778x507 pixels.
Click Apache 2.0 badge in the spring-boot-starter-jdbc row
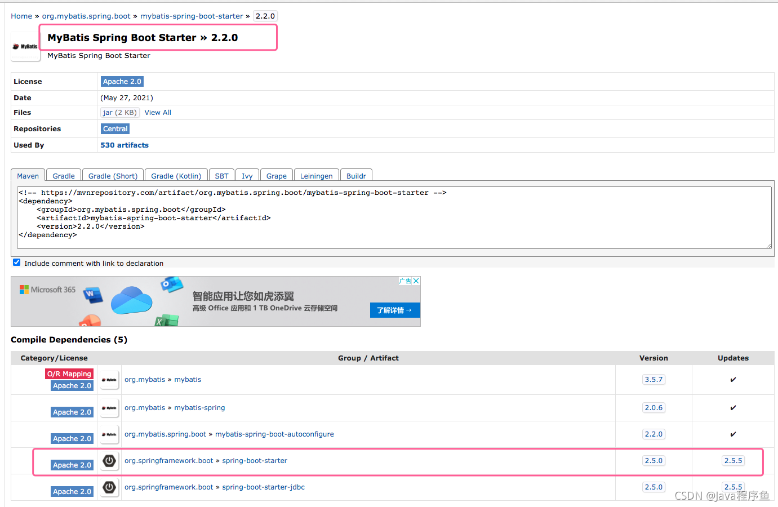click(72, 492)
